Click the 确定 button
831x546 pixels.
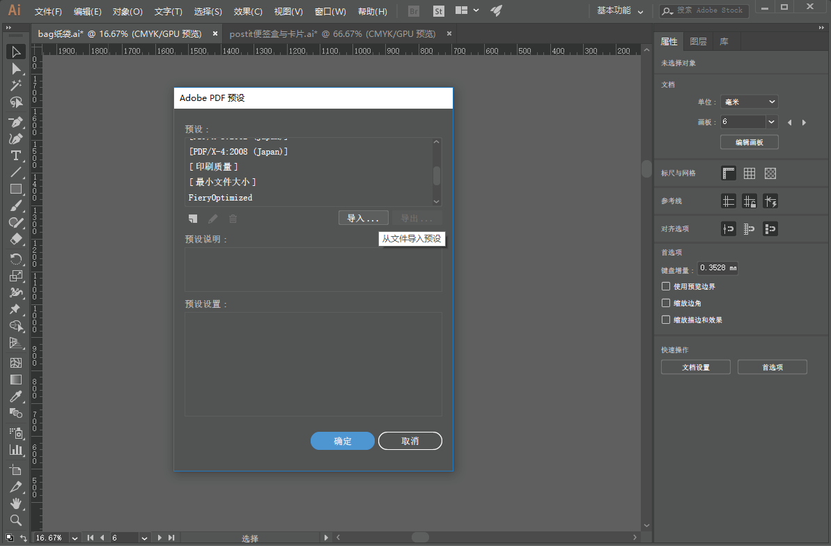pos(343,441)
